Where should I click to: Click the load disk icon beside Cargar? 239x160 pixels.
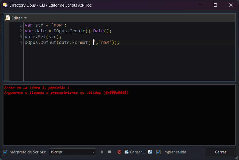pos(126,152)
